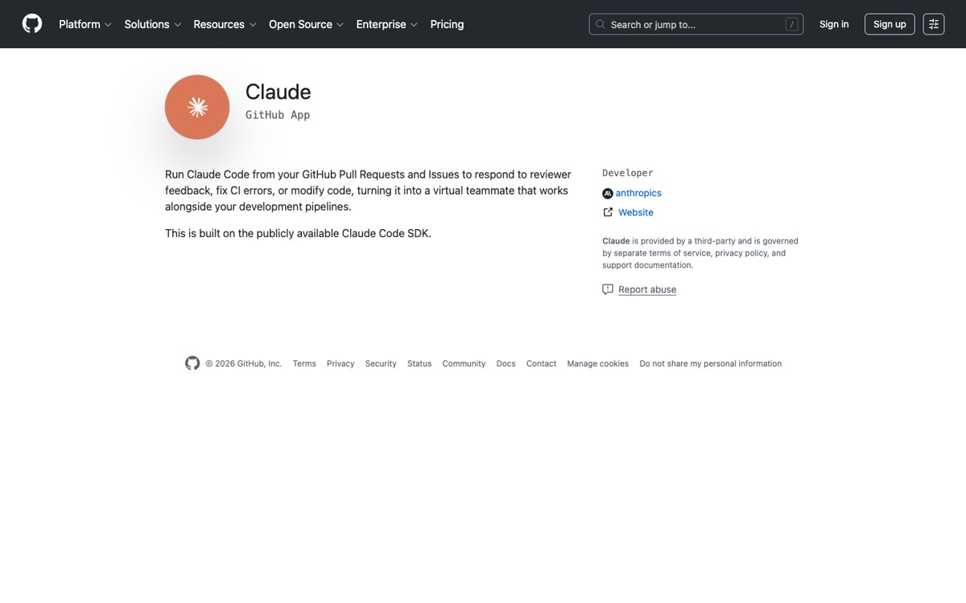Expand the Solutions menu
The image size is (966, 603).
(x=153, y=24)
